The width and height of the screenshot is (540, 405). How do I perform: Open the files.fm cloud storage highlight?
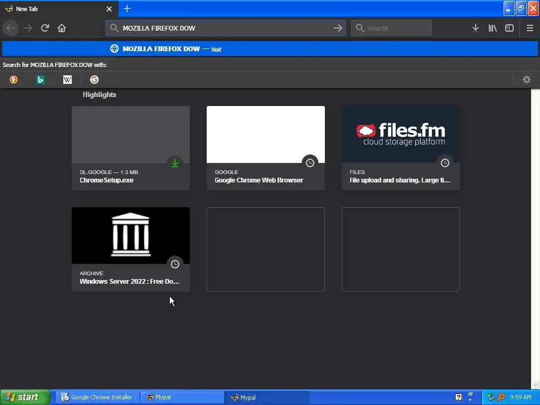click(401, 148)
